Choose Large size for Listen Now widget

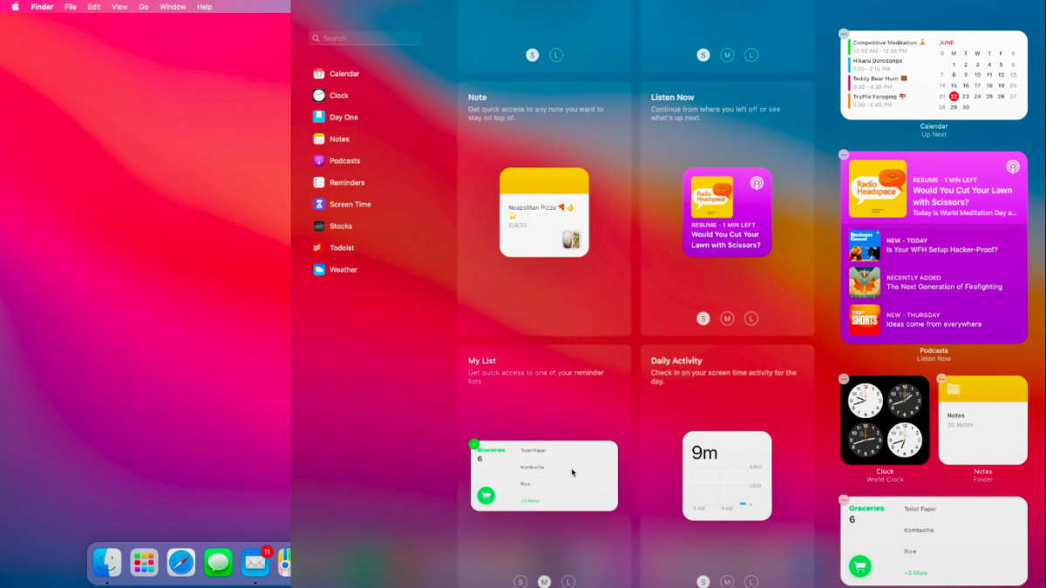click(x=751, y=319)
